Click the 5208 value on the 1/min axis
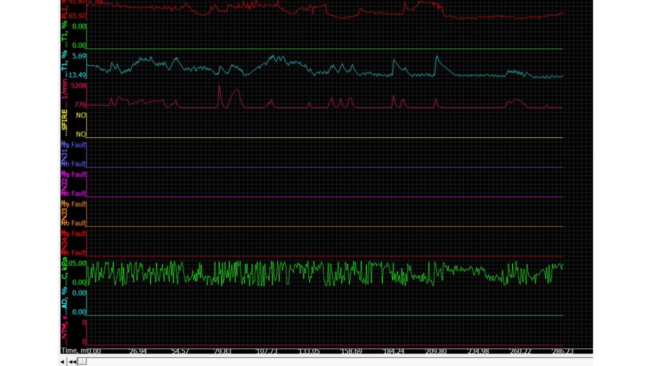This screenshot has width=651, height=366. 78,86
